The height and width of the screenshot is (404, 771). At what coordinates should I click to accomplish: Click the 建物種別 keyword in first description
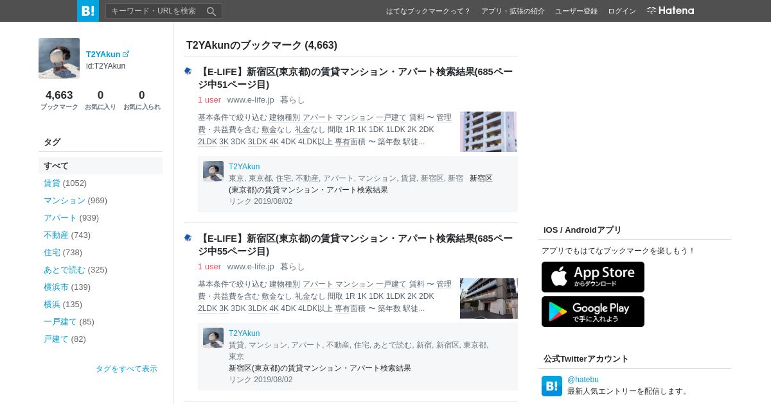coord(285,117)
